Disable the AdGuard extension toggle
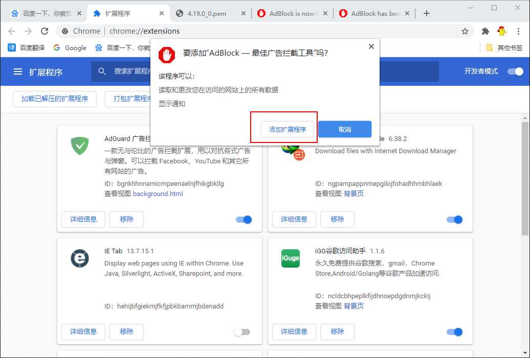Viewport: 530px width, 358px height. coord(244,220)
